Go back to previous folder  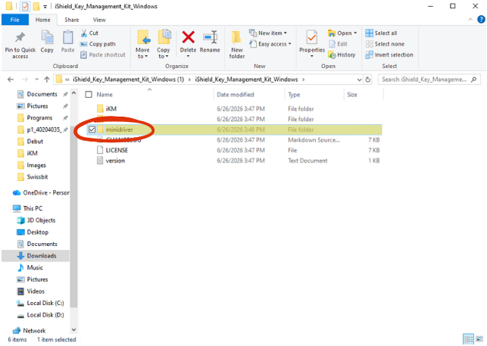(x=11, y=79)
